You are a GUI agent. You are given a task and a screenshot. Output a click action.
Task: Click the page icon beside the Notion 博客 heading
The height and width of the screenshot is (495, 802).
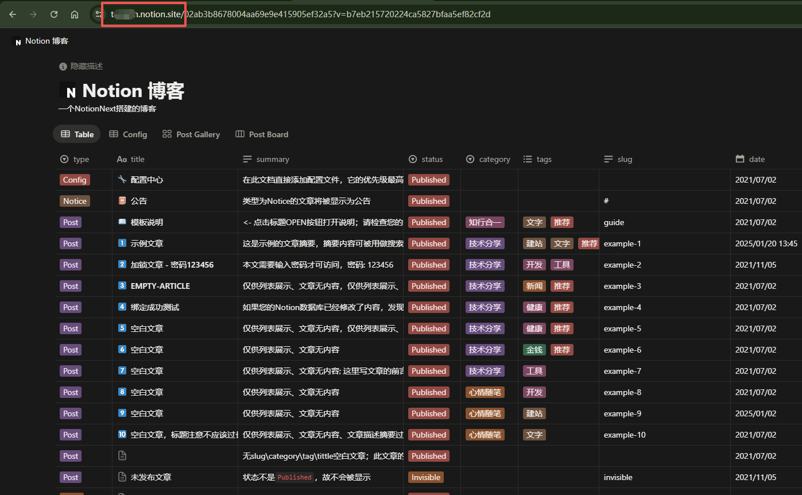click(x=68, y=91)
